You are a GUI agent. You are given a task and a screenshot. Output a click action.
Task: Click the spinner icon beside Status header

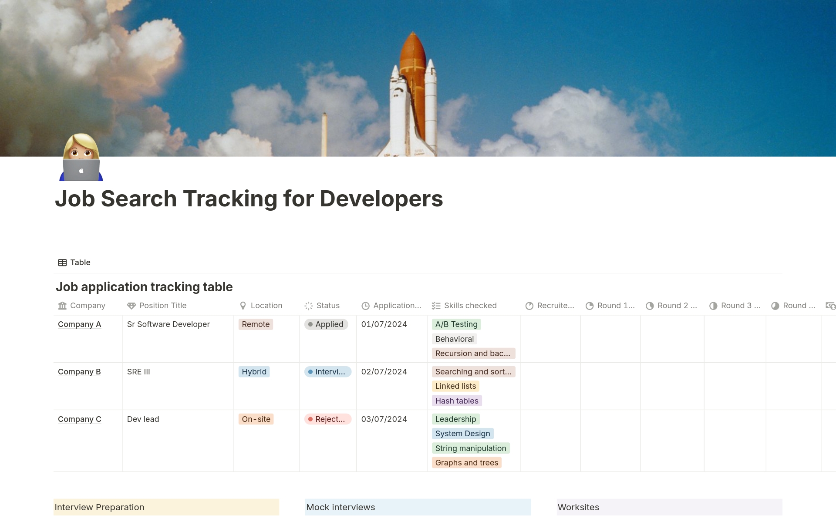[x=309, y=306]
